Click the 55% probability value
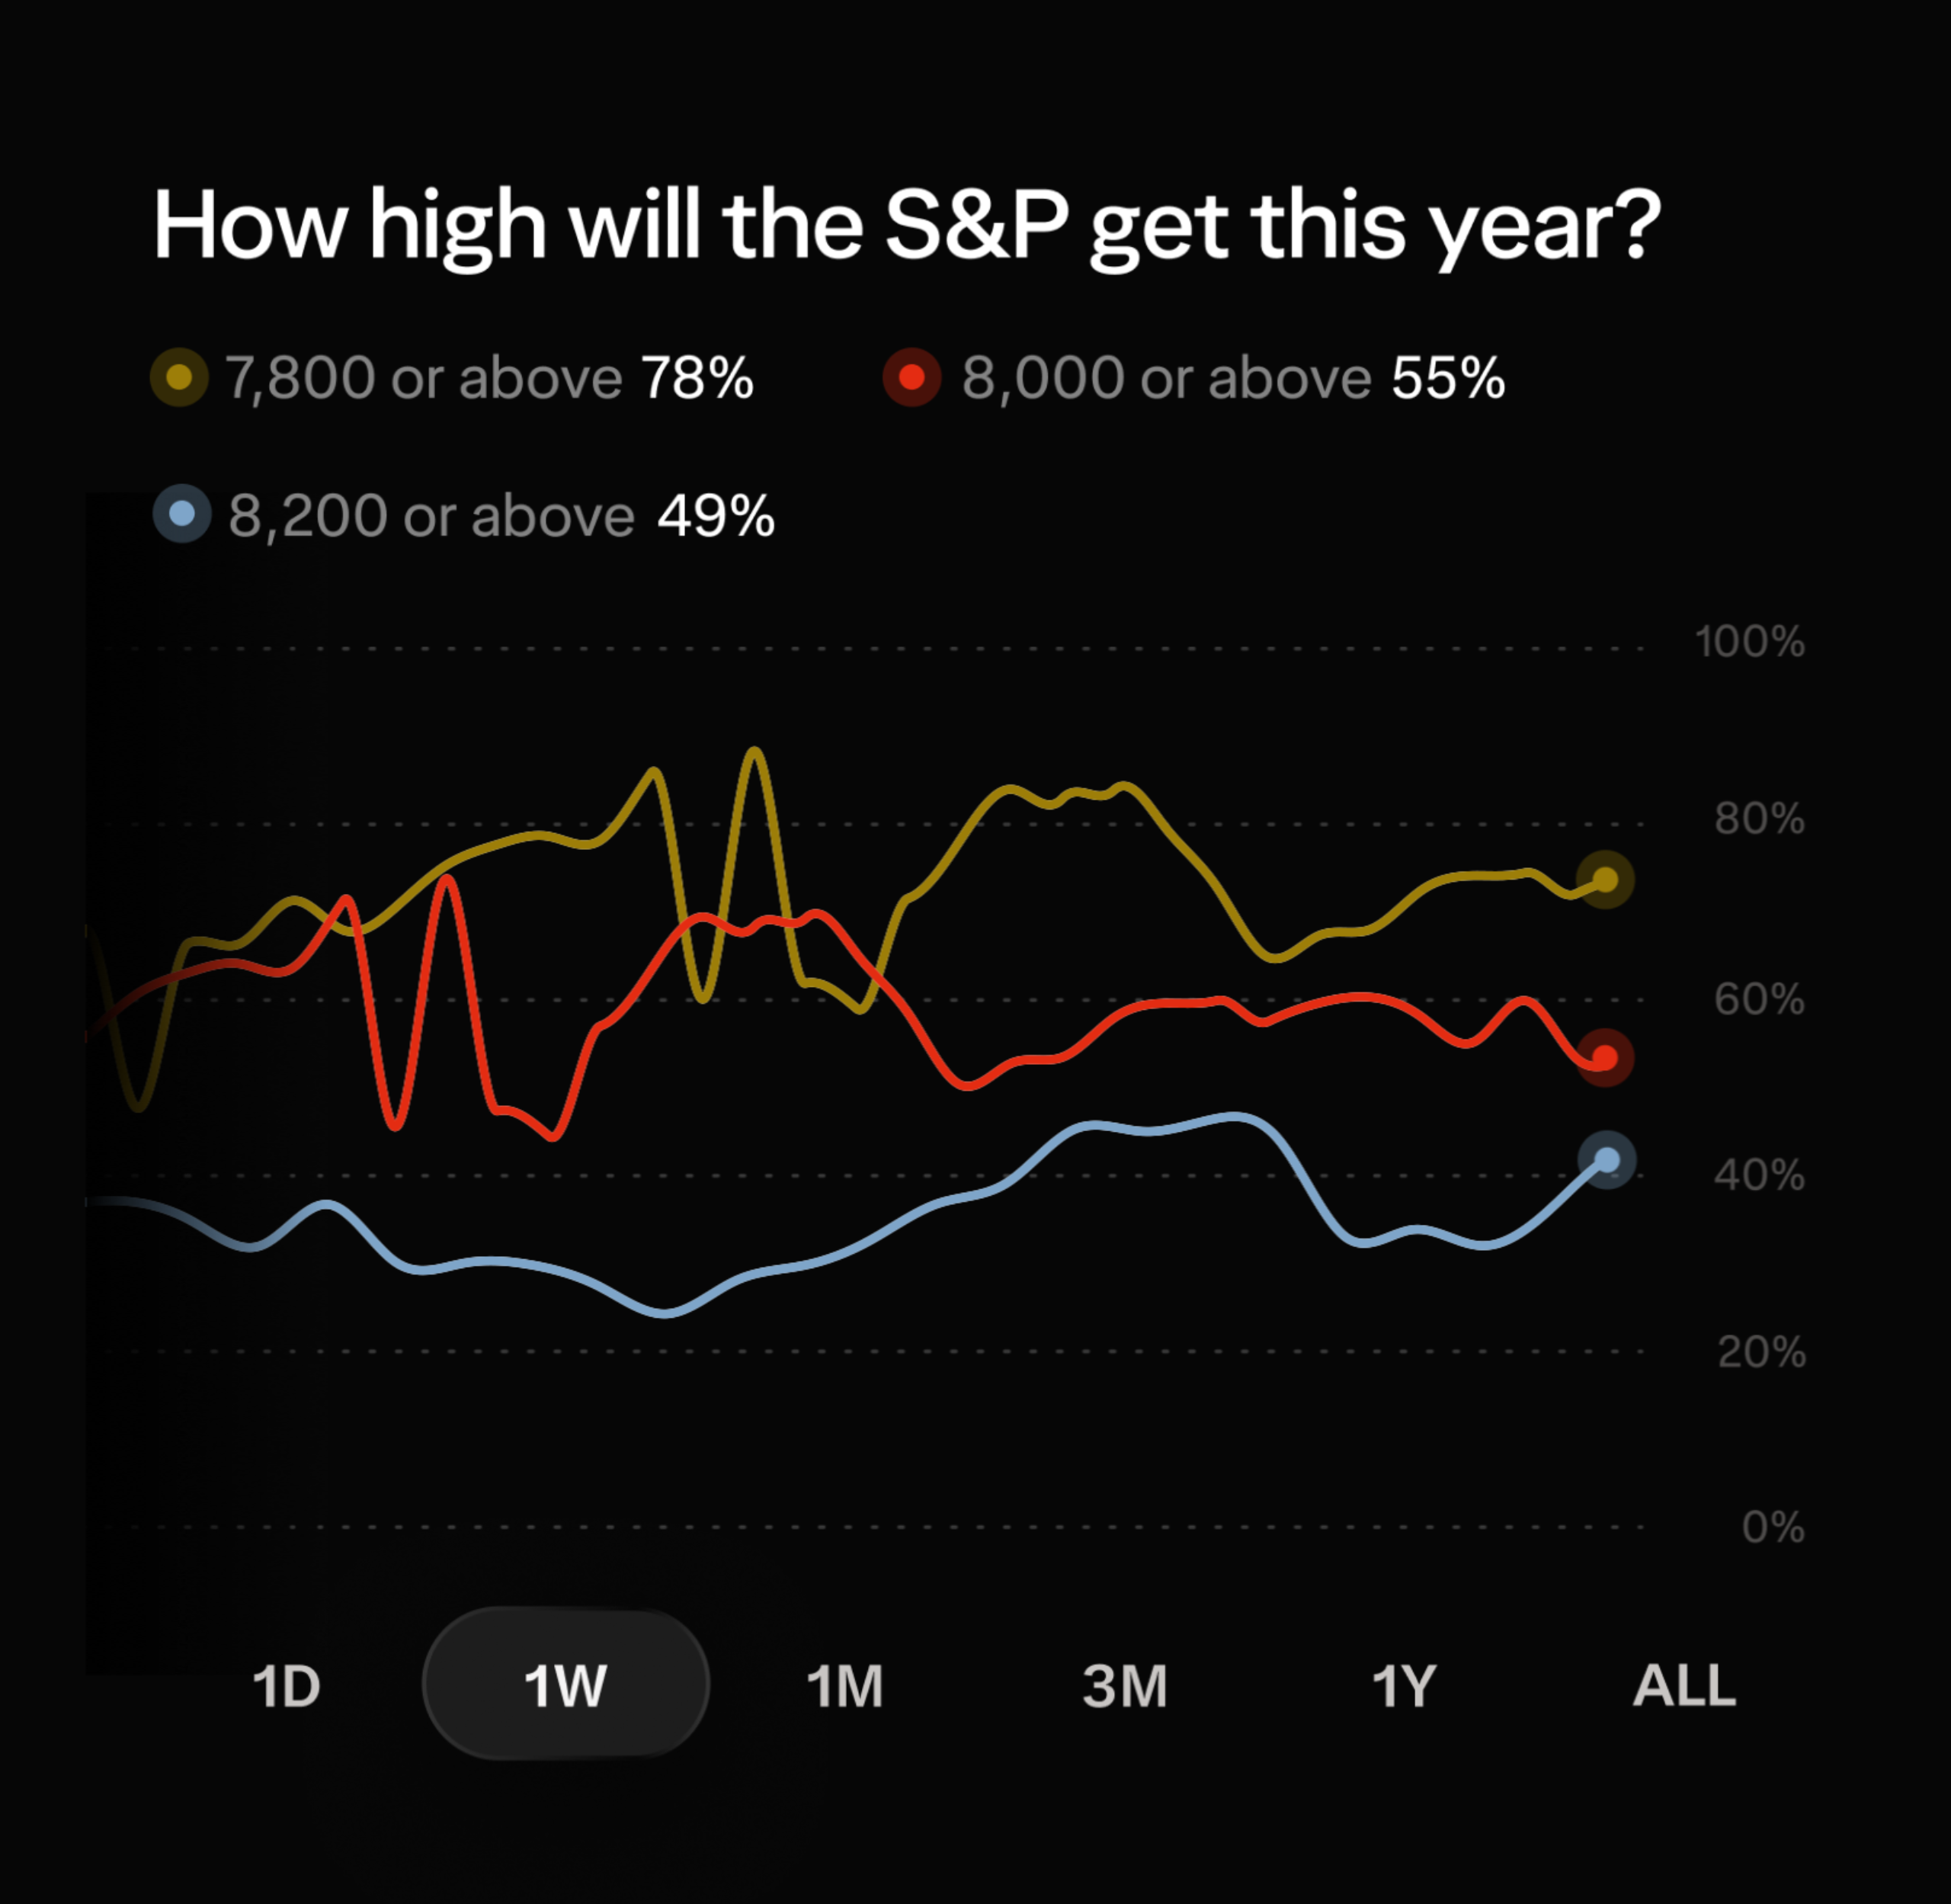The image size is (1951, 1904). [x=1448, y=378]
